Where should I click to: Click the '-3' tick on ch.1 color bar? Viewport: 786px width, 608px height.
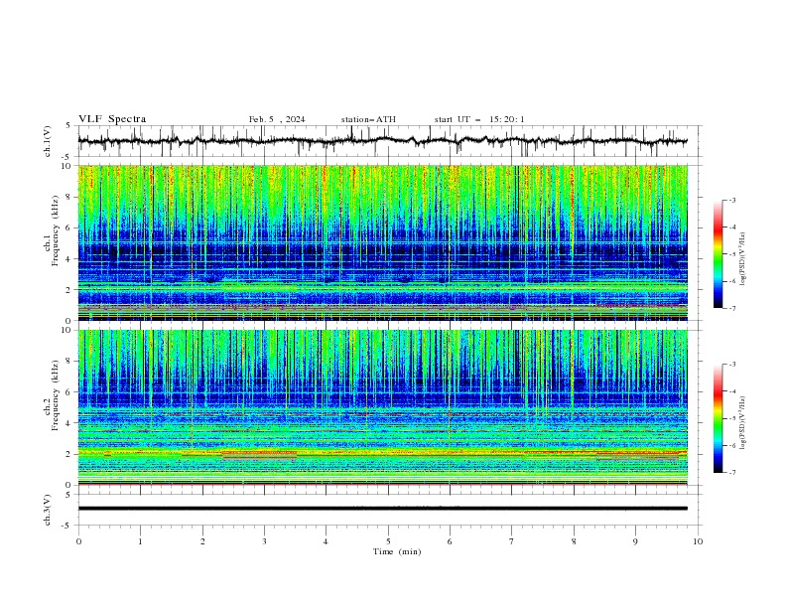point(731,200)
